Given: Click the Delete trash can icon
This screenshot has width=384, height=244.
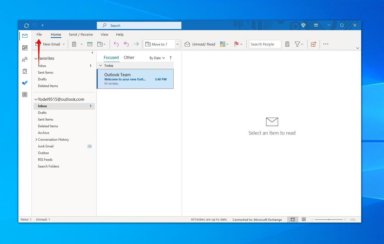Looking at the screenshot, I should [74, 44].
